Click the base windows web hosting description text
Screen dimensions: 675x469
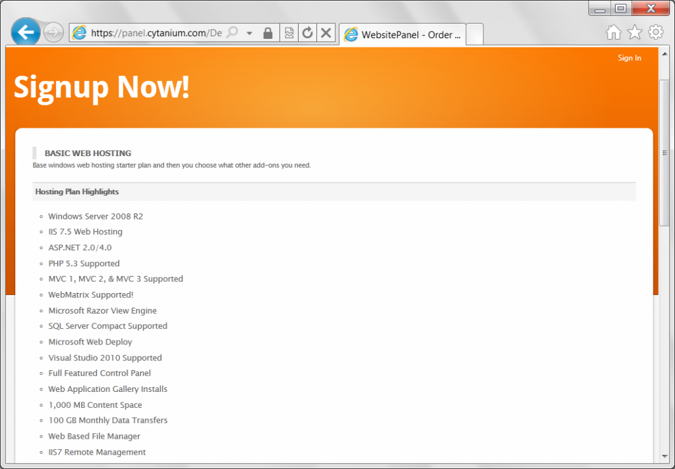172,165
